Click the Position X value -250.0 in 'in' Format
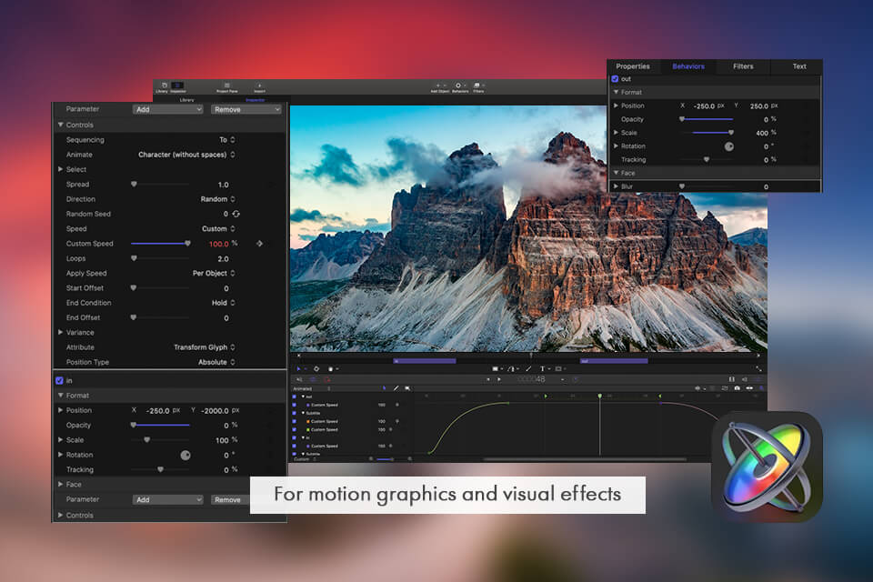This screenshot has height=582, width=873. pyautogui.click(x=157, y=411)
